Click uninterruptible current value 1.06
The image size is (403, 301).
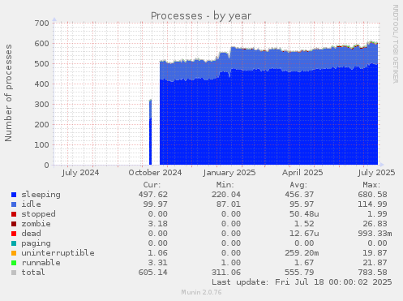(x=158, y=253)
